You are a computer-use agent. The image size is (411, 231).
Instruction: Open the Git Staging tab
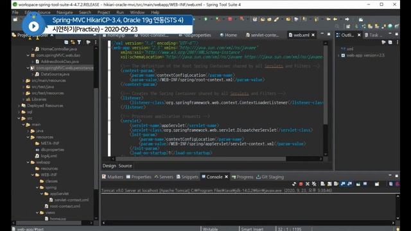(x=270, y=177)
